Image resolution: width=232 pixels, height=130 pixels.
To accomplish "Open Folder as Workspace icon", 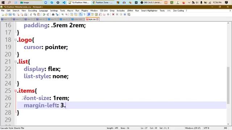I will coord(104,14).
